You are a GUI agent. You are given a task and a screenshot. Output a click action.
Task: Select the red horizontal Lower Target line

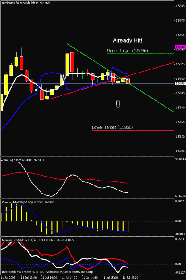pyautogui.click(x=133, y=130)
